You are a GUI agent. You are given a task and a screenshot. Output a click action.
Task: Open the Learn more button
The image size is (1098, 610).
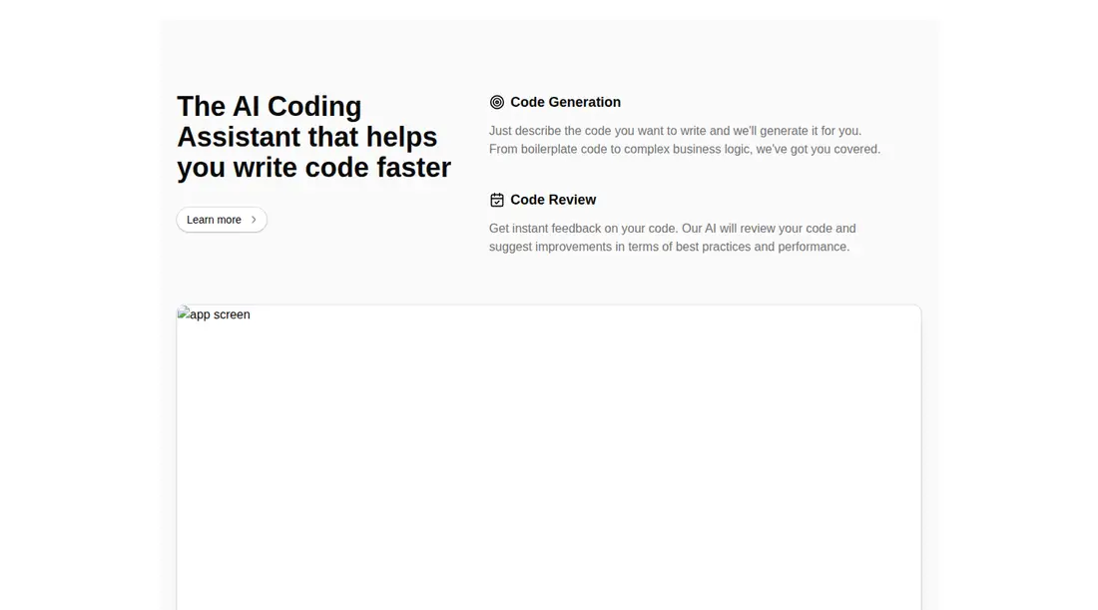pos(222,220)
